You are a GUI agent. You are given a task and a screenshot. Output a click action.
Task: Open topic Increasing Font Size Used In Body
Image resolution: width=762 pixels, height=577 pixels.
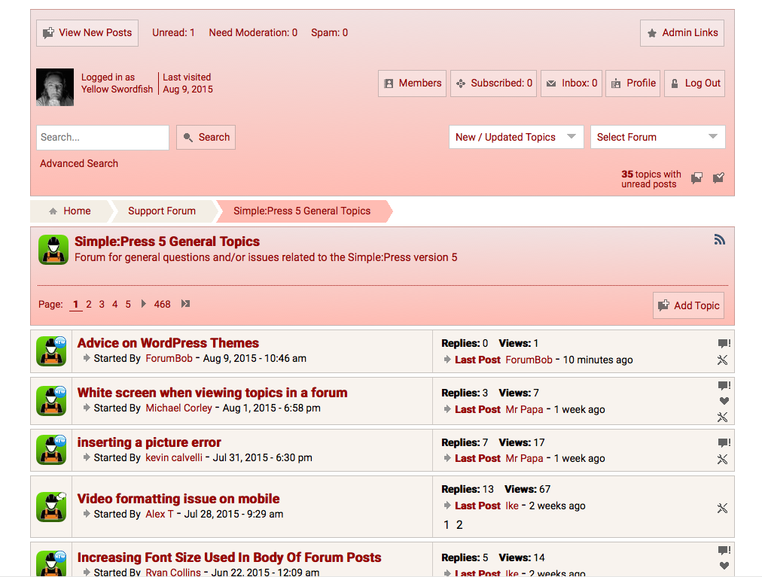coord(229,557)
